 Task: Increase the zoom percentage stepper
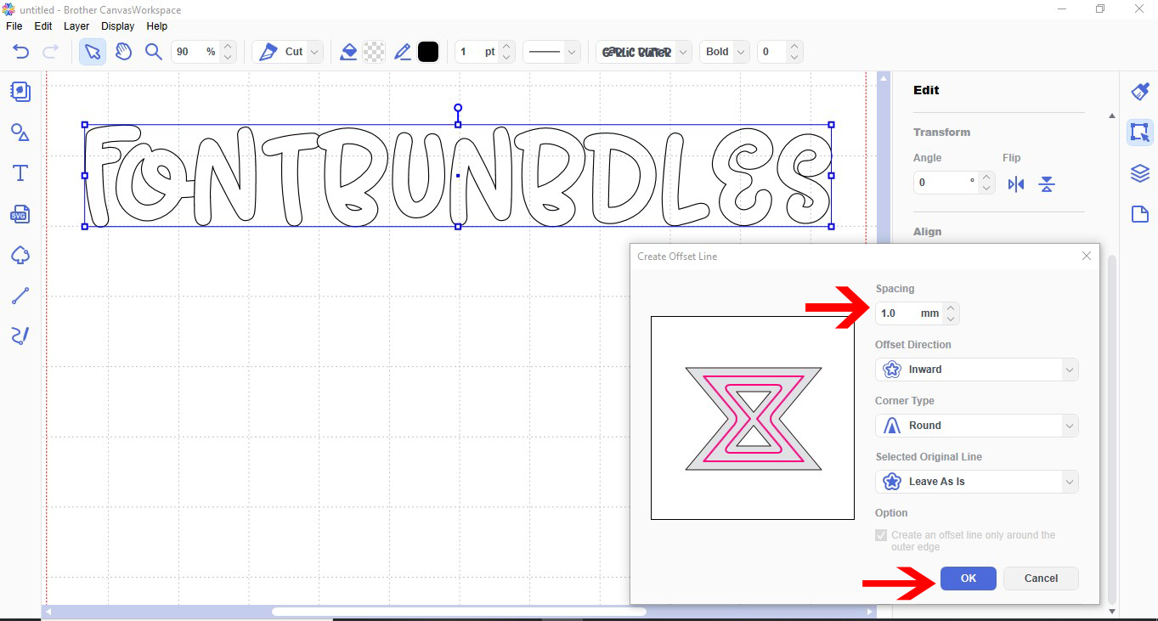click(x=227, y=47)
